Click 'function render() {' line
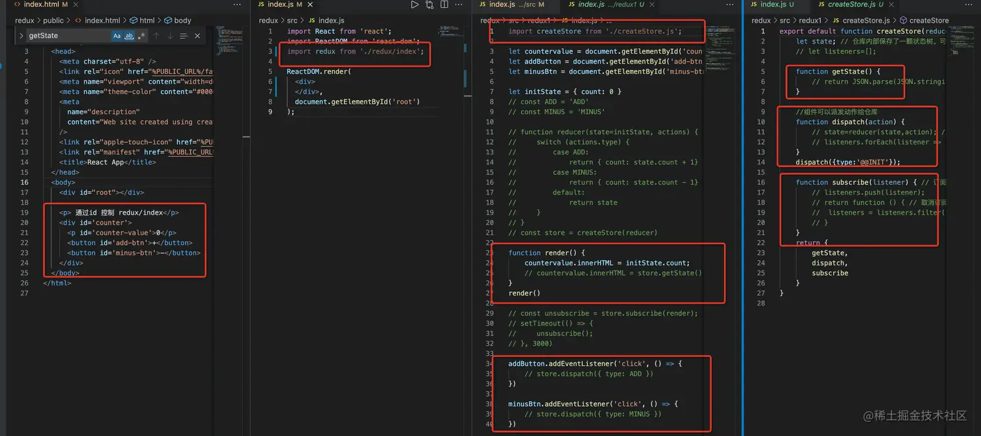Screen dimensions: 981x436 (546, 252)
